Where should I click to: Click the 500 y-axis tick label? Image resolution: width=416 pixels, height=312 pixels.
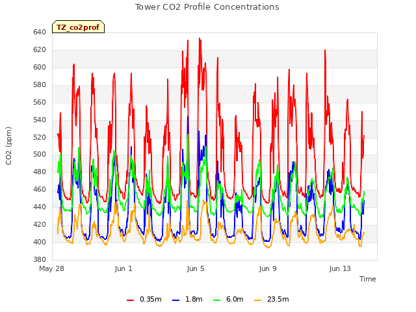pyautogui.click(x=40, y=155)
